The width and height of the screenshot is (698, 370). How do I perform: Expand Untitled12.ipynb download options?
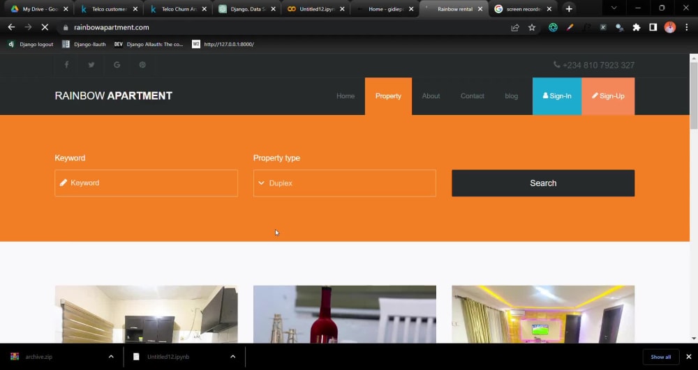pos(233,357)
